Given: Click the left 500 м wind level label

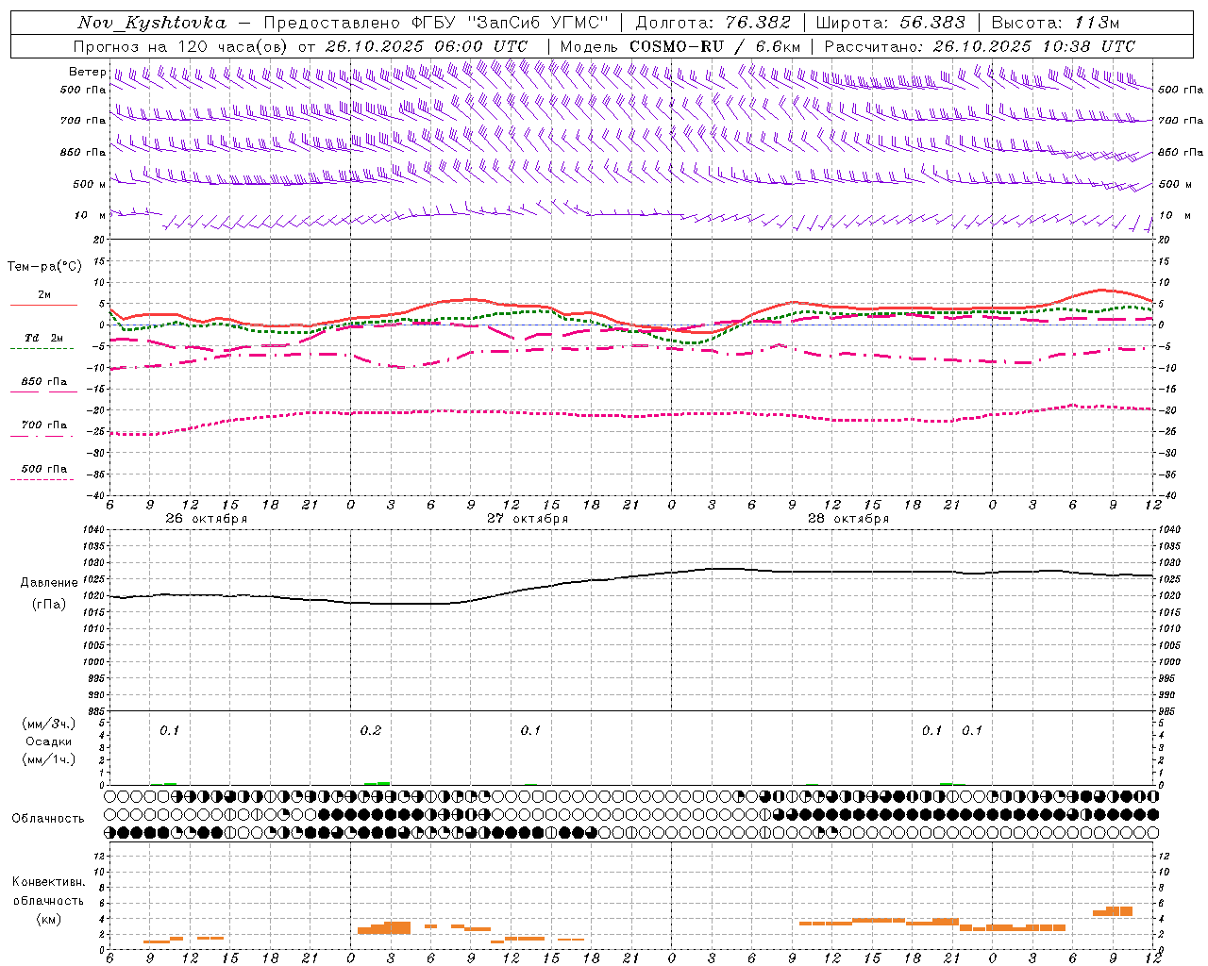Looking at the screenshot, I should [x=90, y=184].
